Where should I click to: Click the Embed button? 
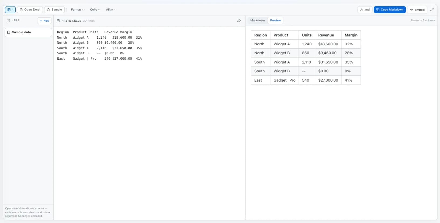(417, 10)
